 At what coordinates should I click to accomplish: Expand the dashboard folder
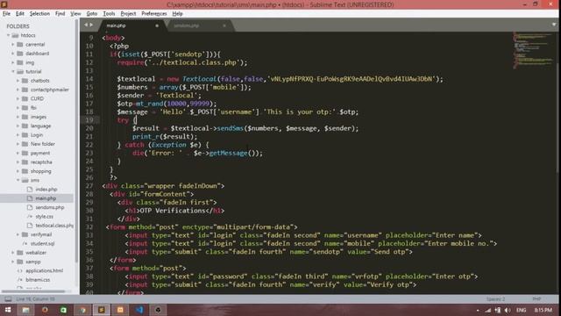pyautogui.click(x=13, y=54)
